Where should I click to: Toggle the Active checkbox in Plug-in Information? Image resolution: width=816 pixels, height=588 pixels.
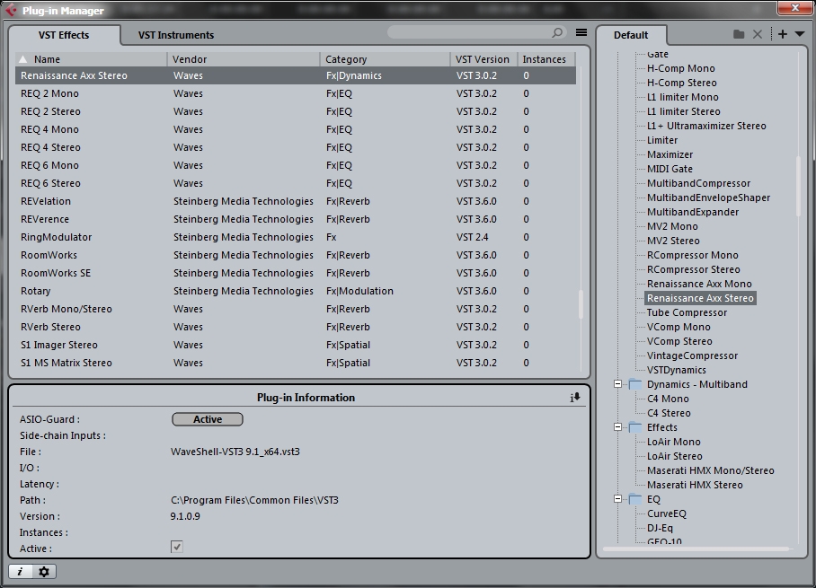(x=176, y=547)
